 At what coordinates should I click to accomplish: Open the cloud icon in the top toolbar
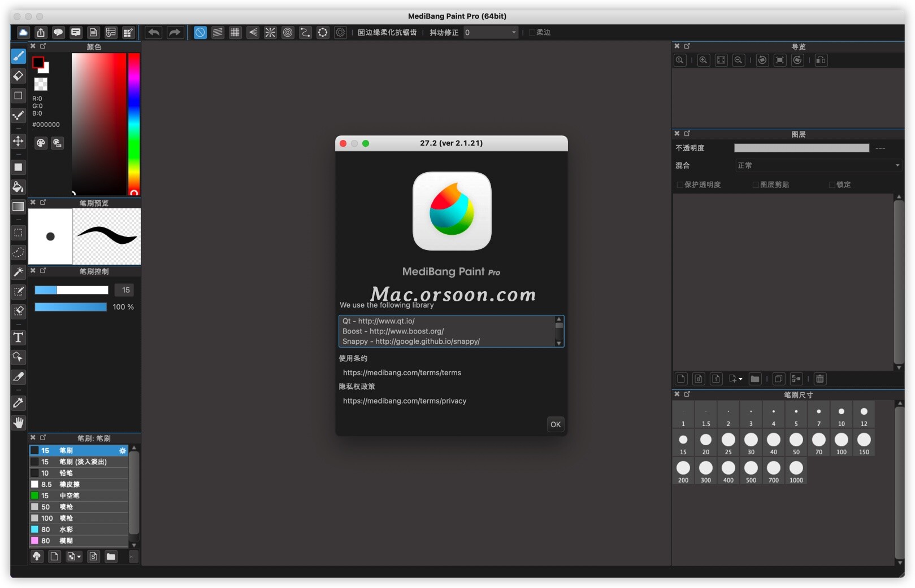(x=23, y=32)
